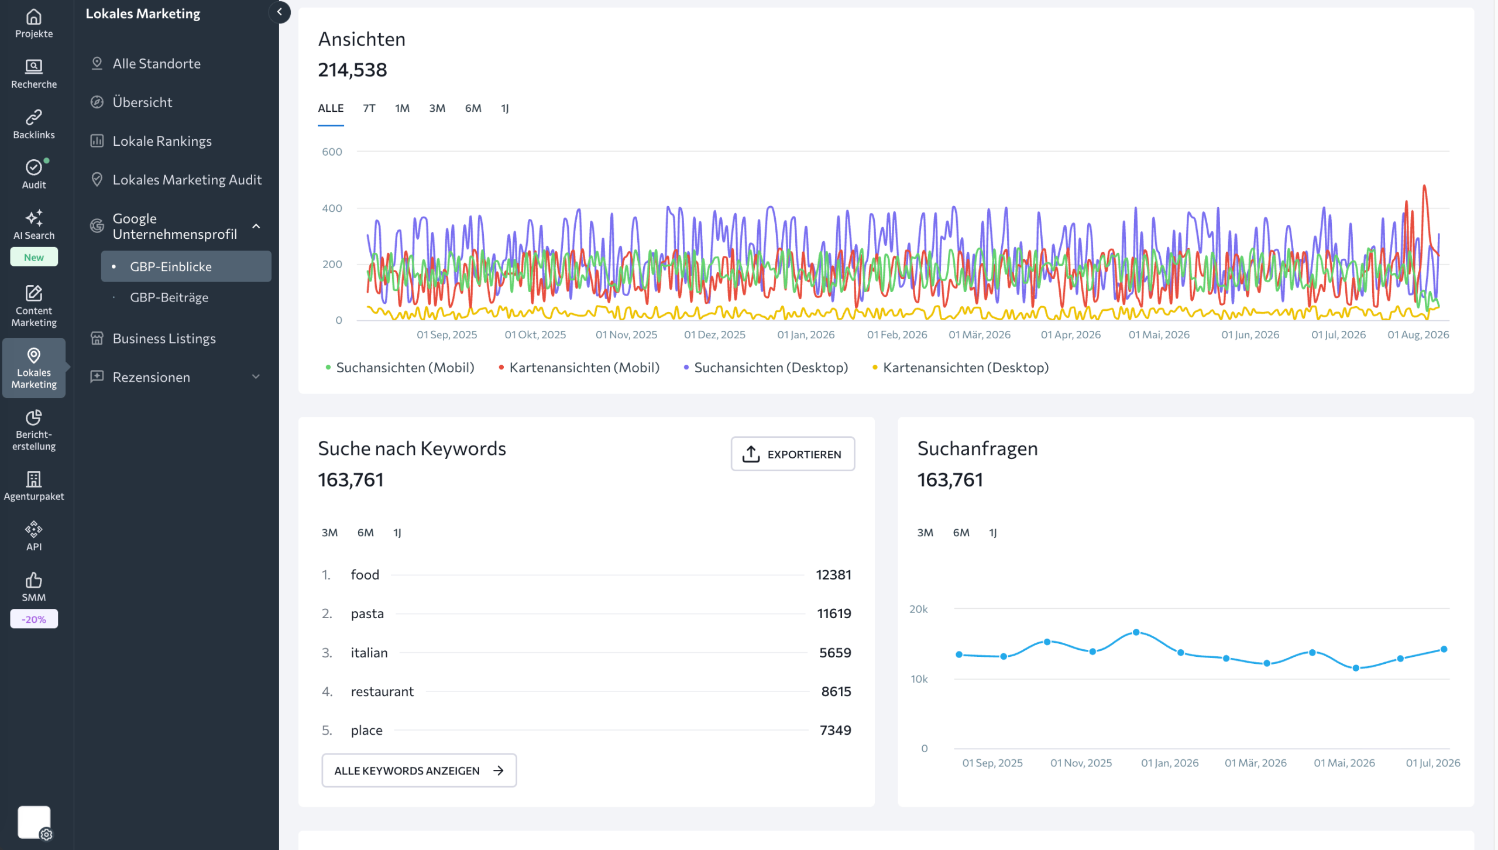Screen dimensions: 1498x850
Task: Select 3M range in Ansichten chart
Action: [437, 108]
